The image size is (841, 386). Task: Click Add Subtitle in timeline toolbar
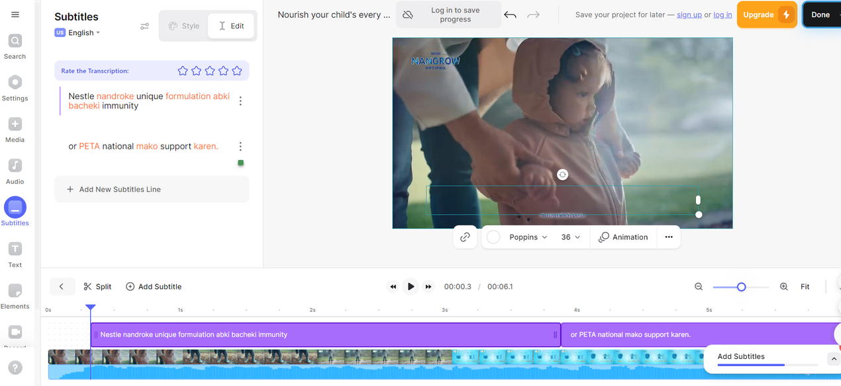pyautogui.click(x=154, y=287)
